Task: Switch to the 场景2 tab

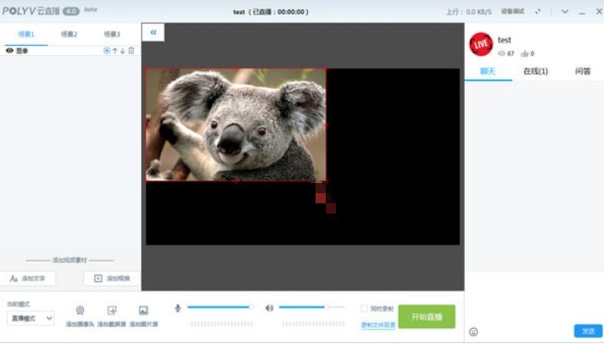Action: tap(70, 34)
